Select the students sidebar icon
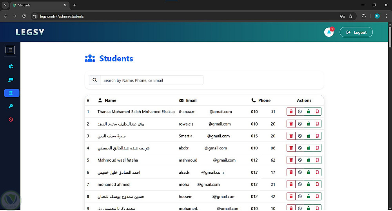392x211 pixels. click(x=11, y=93)
